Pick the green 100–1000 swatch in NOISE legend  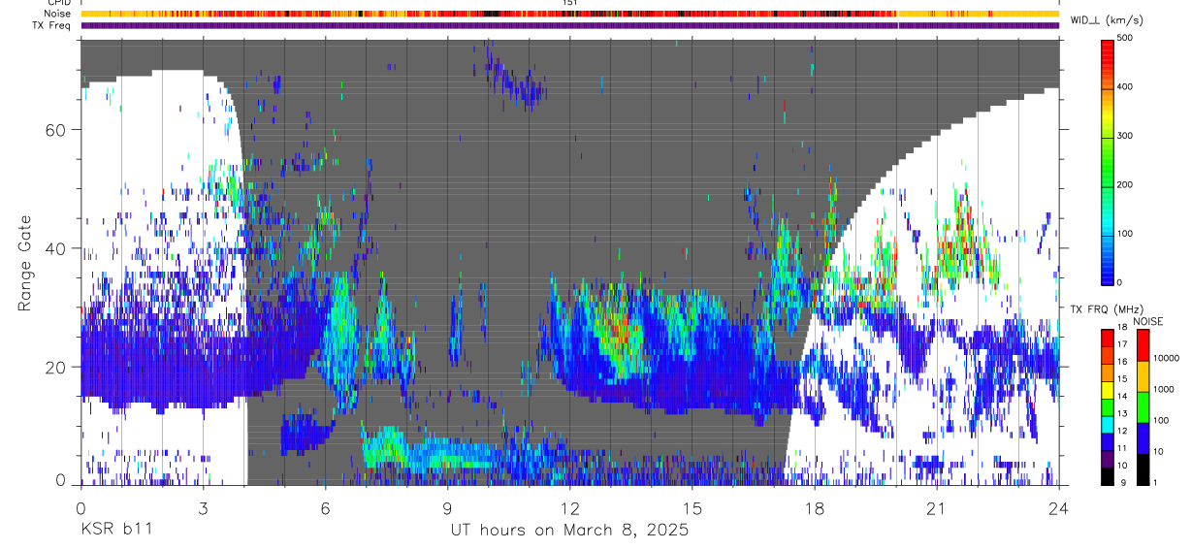pyautogui.click(x=1143, y=407)
